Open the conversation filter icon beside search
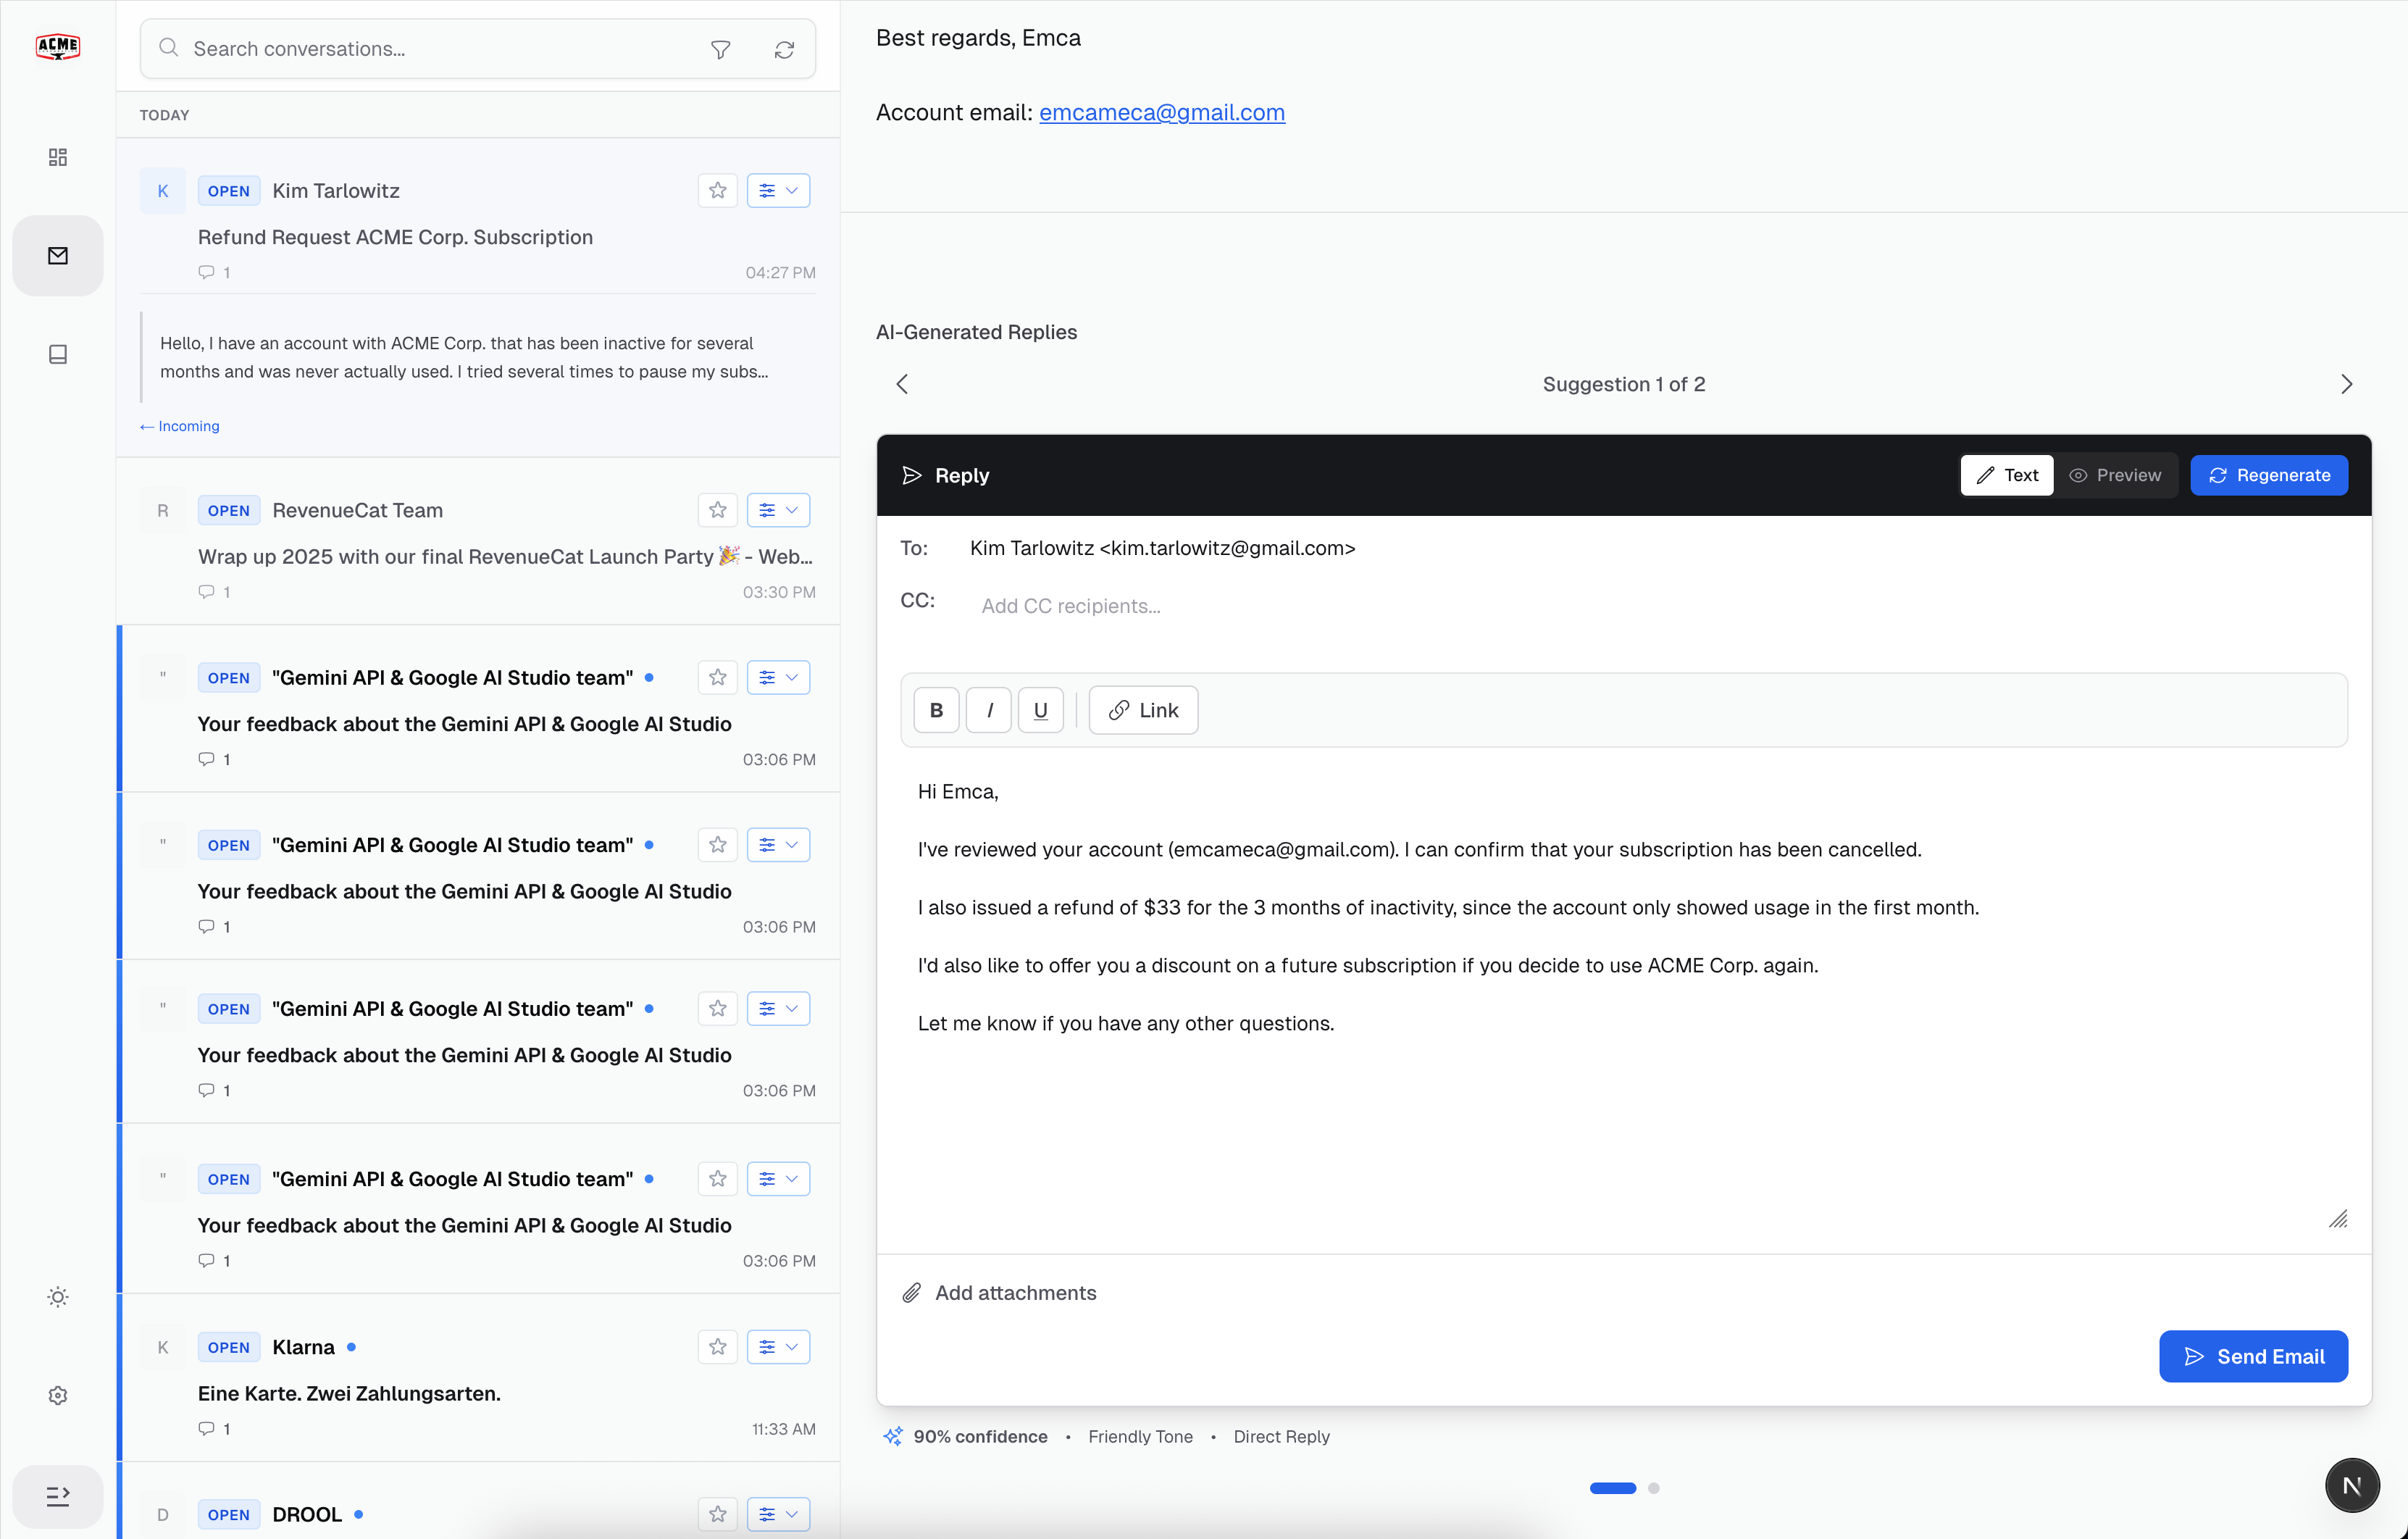Screen dimensions: 2408x1539 [x=721, y=49]
